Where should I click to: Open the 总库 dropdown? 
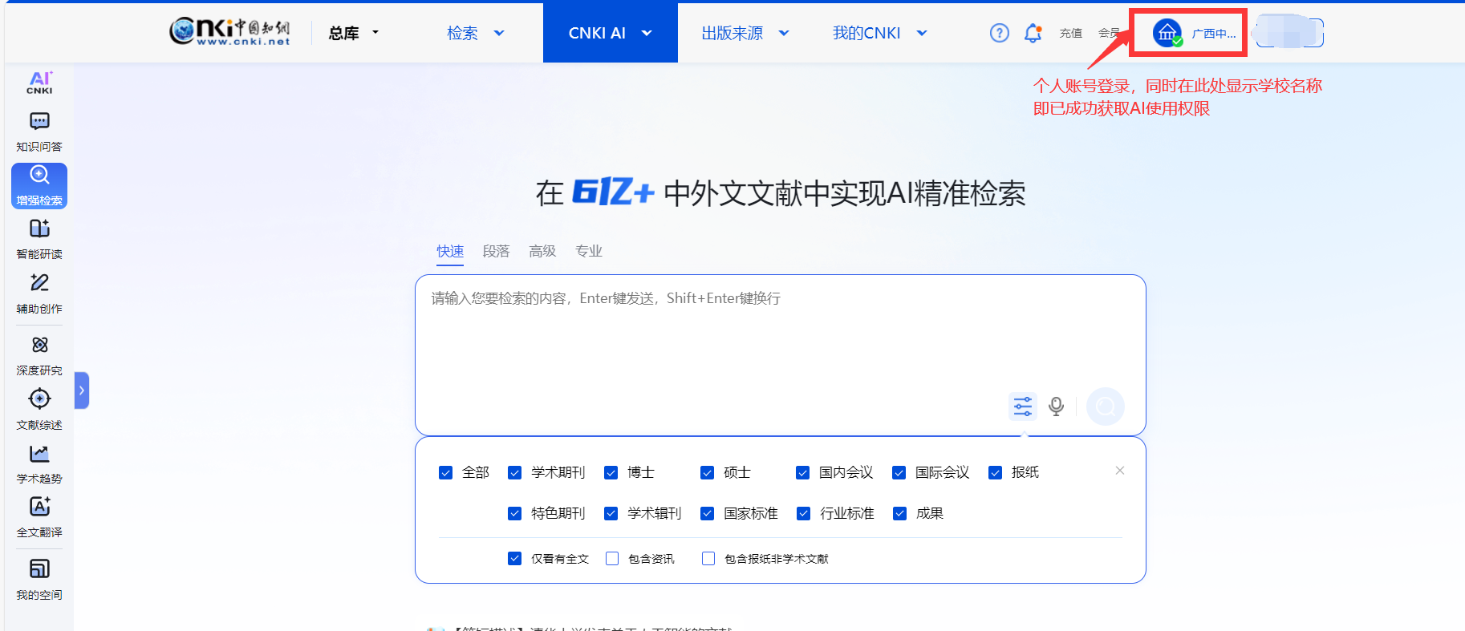tap(353, 33)
